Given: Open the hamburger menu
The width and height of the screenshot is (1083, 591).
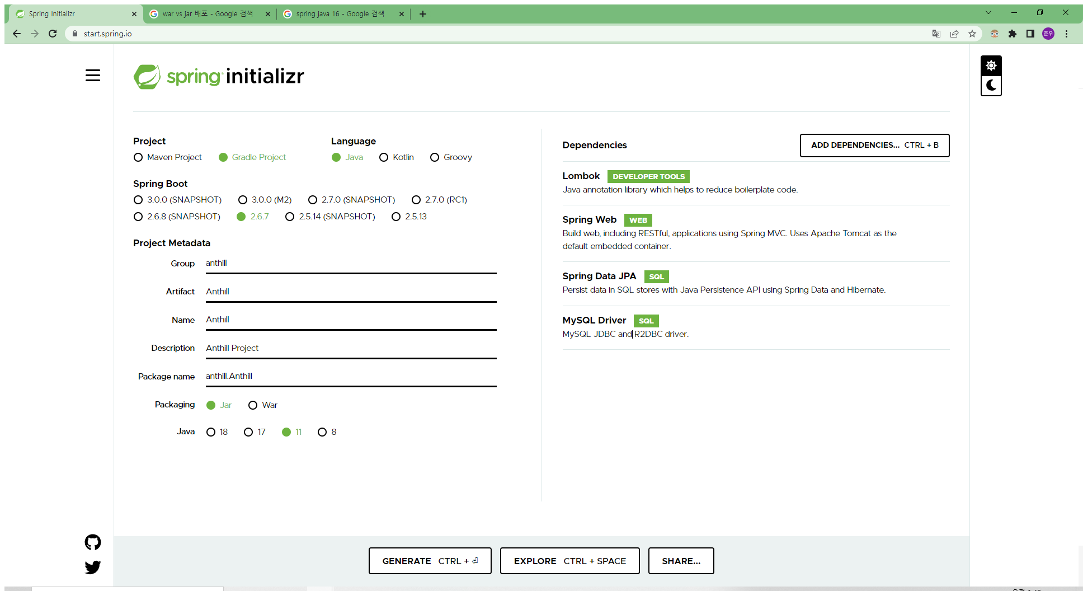Looking at the screenshot, I should 93,76.
